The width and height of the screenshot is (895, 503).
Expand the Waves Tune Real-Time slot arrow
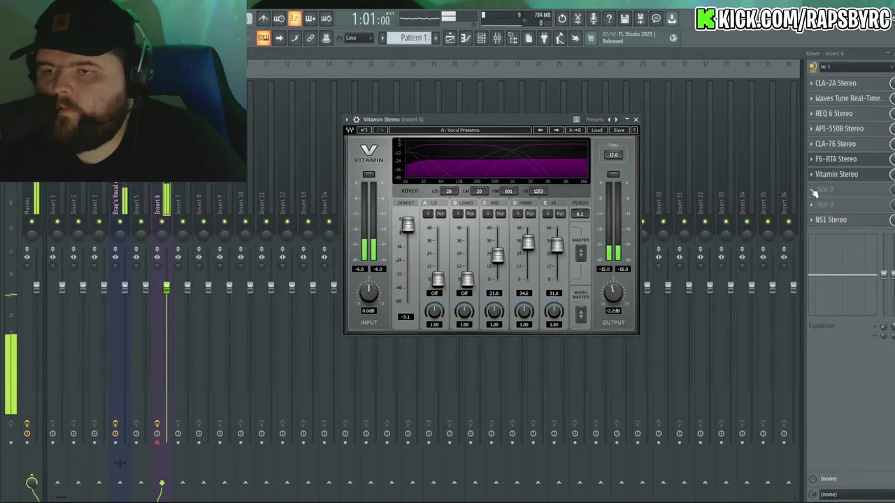(812, 99)
